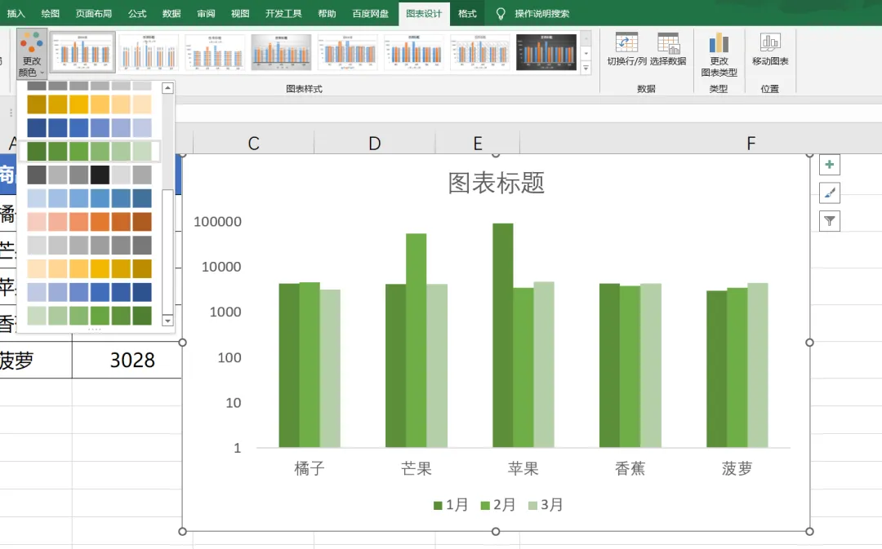882x549 pixels.
Task: Click the 3月 legend entry
Action: pyautogui.click(x=546, y=505)
